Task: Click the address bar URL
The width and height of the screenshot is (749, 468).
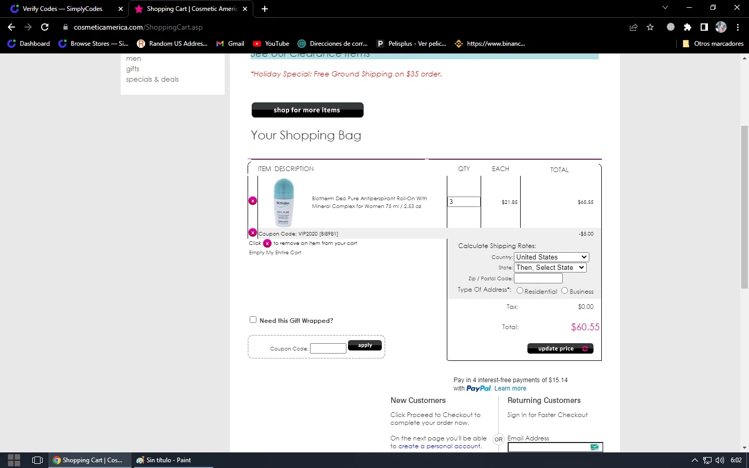Action: (138, 27)
